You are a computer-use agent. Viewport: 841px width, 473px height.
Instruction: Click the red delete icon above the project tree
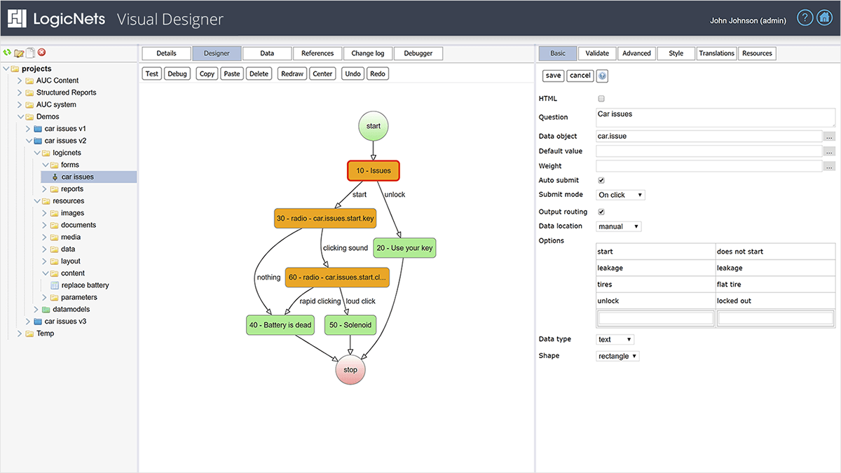coord(41,53)
